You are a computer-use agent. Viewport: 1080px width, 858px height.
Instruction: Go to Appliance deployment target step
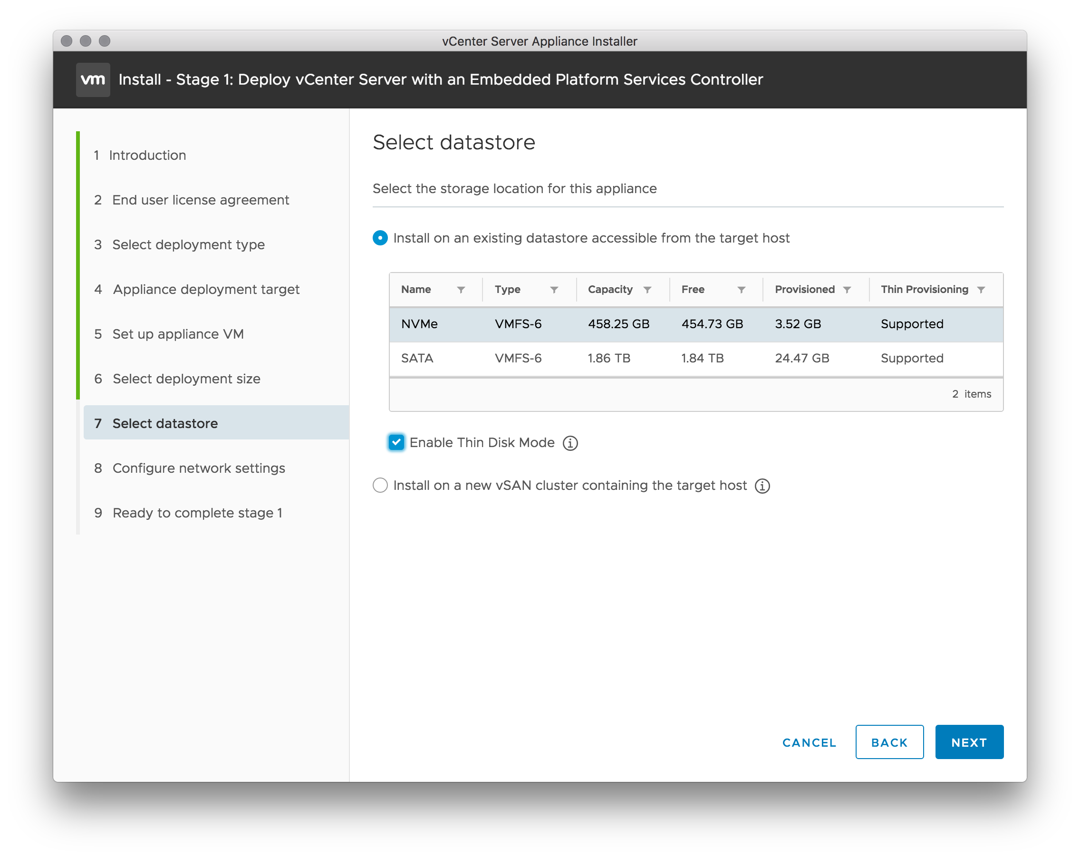197,289
